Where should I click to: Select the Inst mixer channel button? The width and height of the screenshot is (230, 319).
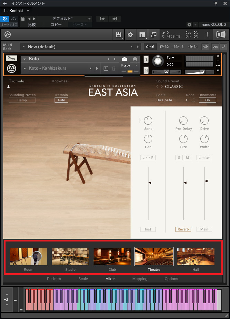coord(148,229)
